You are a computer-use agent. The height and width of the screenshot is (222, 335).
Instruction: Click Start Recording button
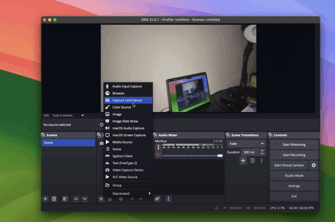point(294,155)
